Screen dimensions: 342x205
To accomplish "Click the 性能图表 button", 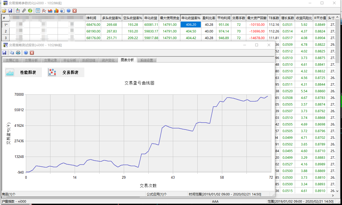I will pyautogui.click(x=23, y=72).
